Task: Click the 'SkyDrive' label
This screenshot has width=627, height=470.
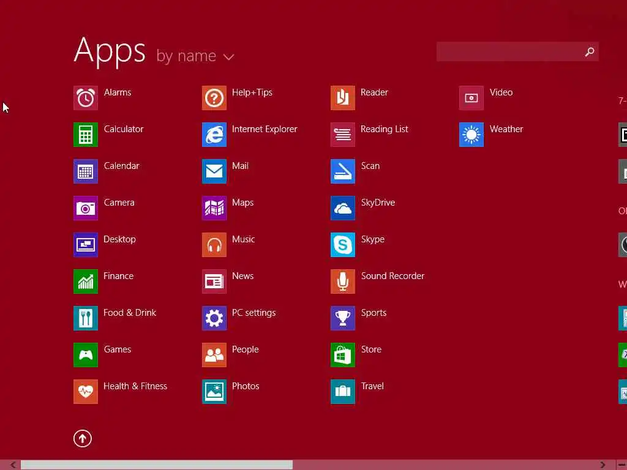Action: tap(378, 203)
